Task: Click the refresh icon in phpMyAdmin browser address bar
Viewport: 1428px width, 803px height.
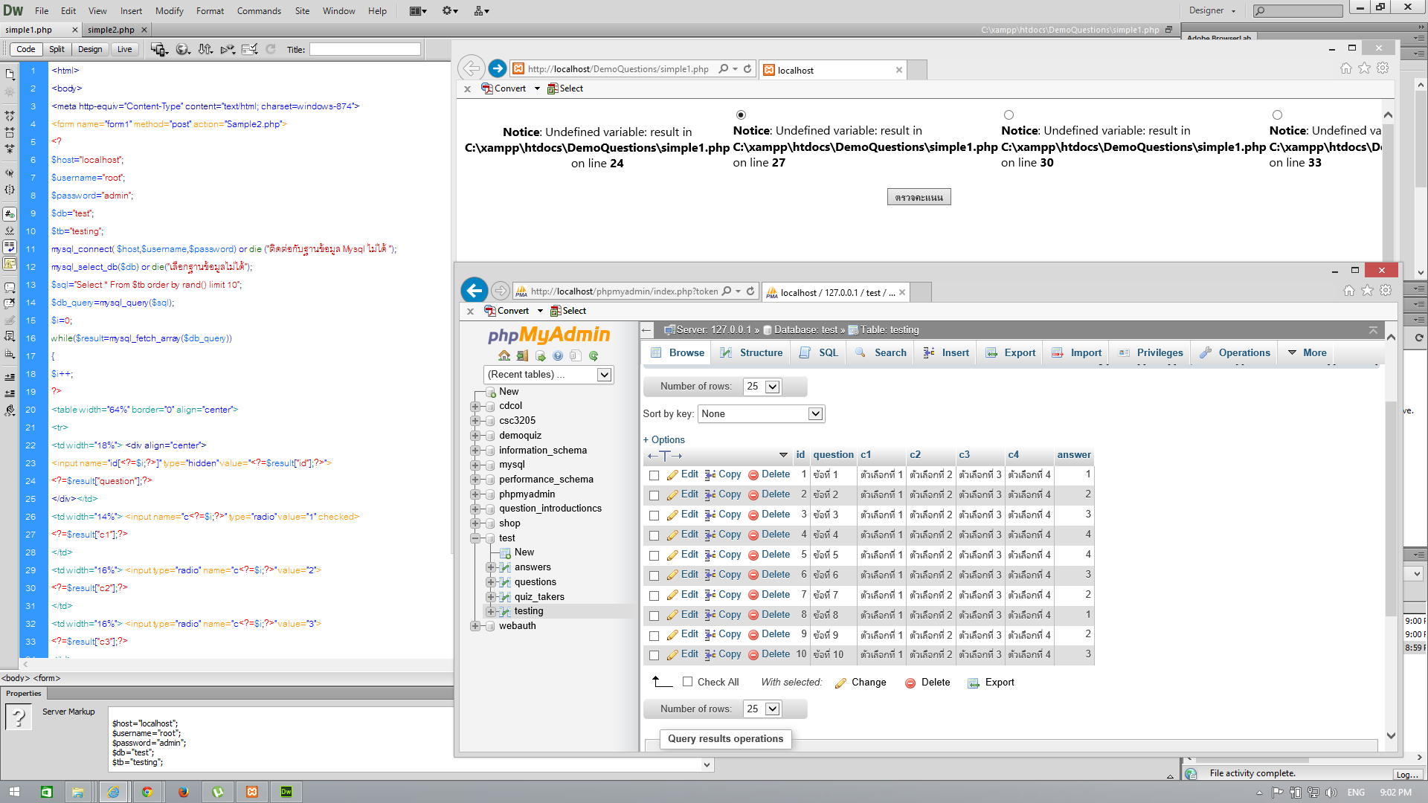Action: pyautogui.click(x=750, y=291)
